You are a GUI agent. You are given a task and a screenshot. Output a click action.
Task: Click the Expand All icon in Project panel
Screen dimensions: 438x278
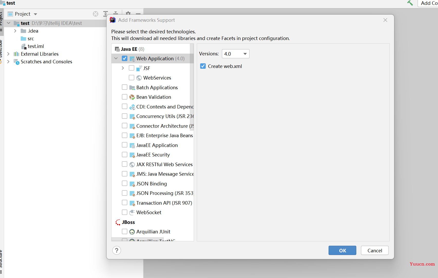(x=106, y=14)
